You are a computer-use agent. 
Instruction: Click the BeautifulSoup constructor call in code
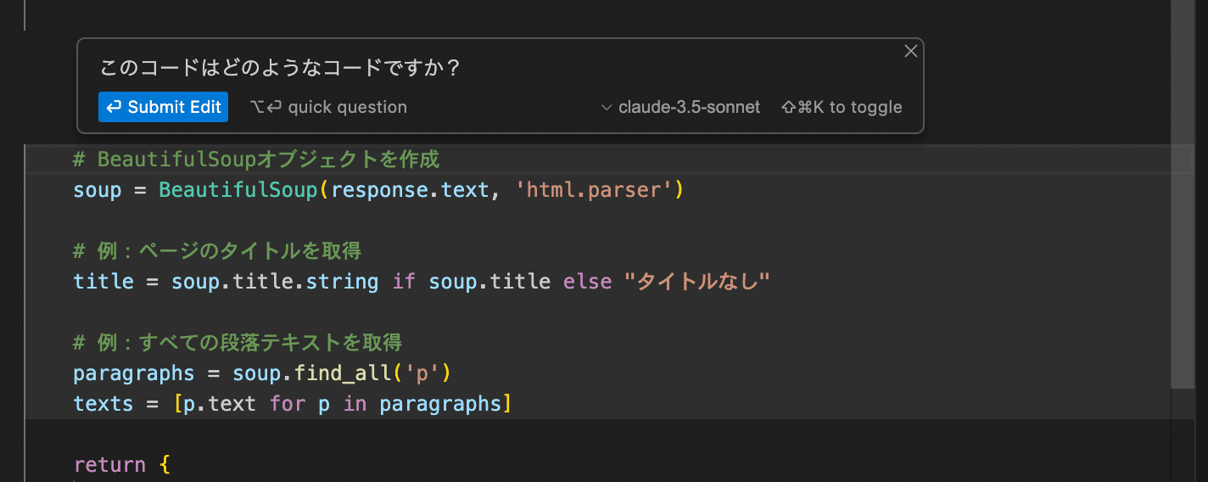pyautogui.click(x=238, y=190)
